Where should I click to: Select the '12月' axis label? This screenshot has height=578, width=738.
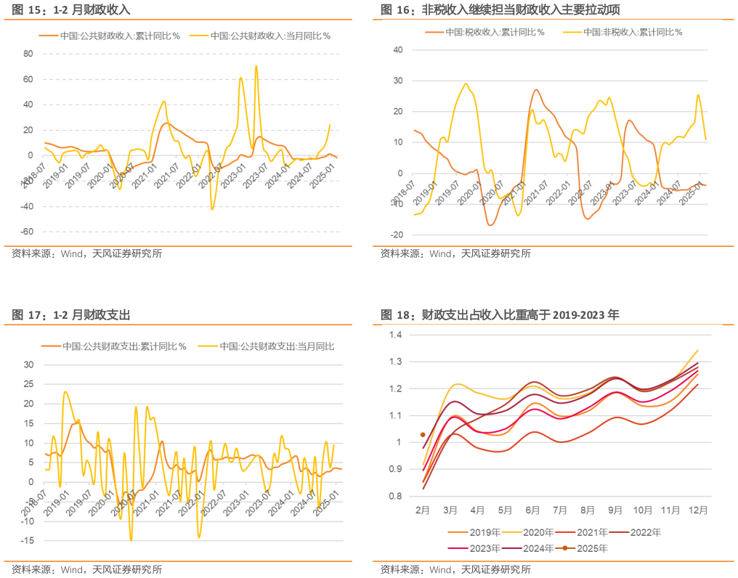point(698,510)
